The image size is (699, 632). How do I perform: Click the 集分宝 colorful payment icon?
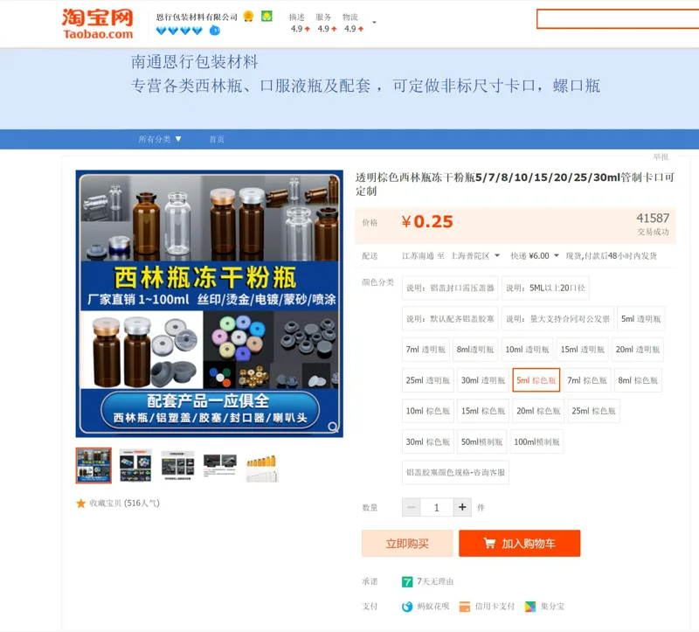[x=530, y=607]
